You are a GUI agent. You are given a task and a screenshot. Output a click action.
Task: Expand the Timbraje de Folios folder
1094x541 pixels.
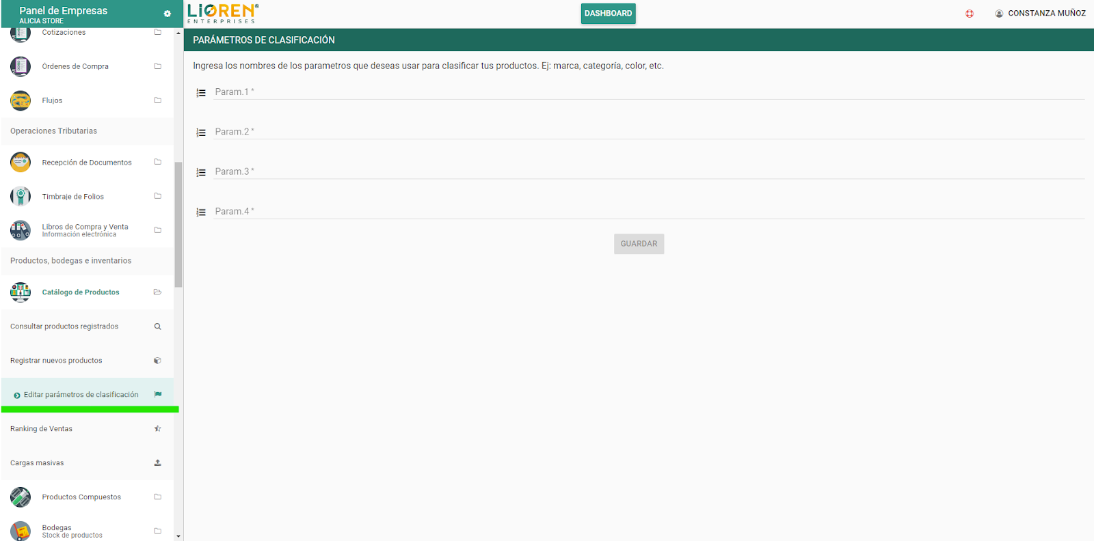click(x=158, y=196)
